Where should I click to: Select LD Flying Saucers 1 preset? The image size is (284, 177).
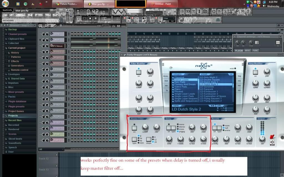click(211, 99)
